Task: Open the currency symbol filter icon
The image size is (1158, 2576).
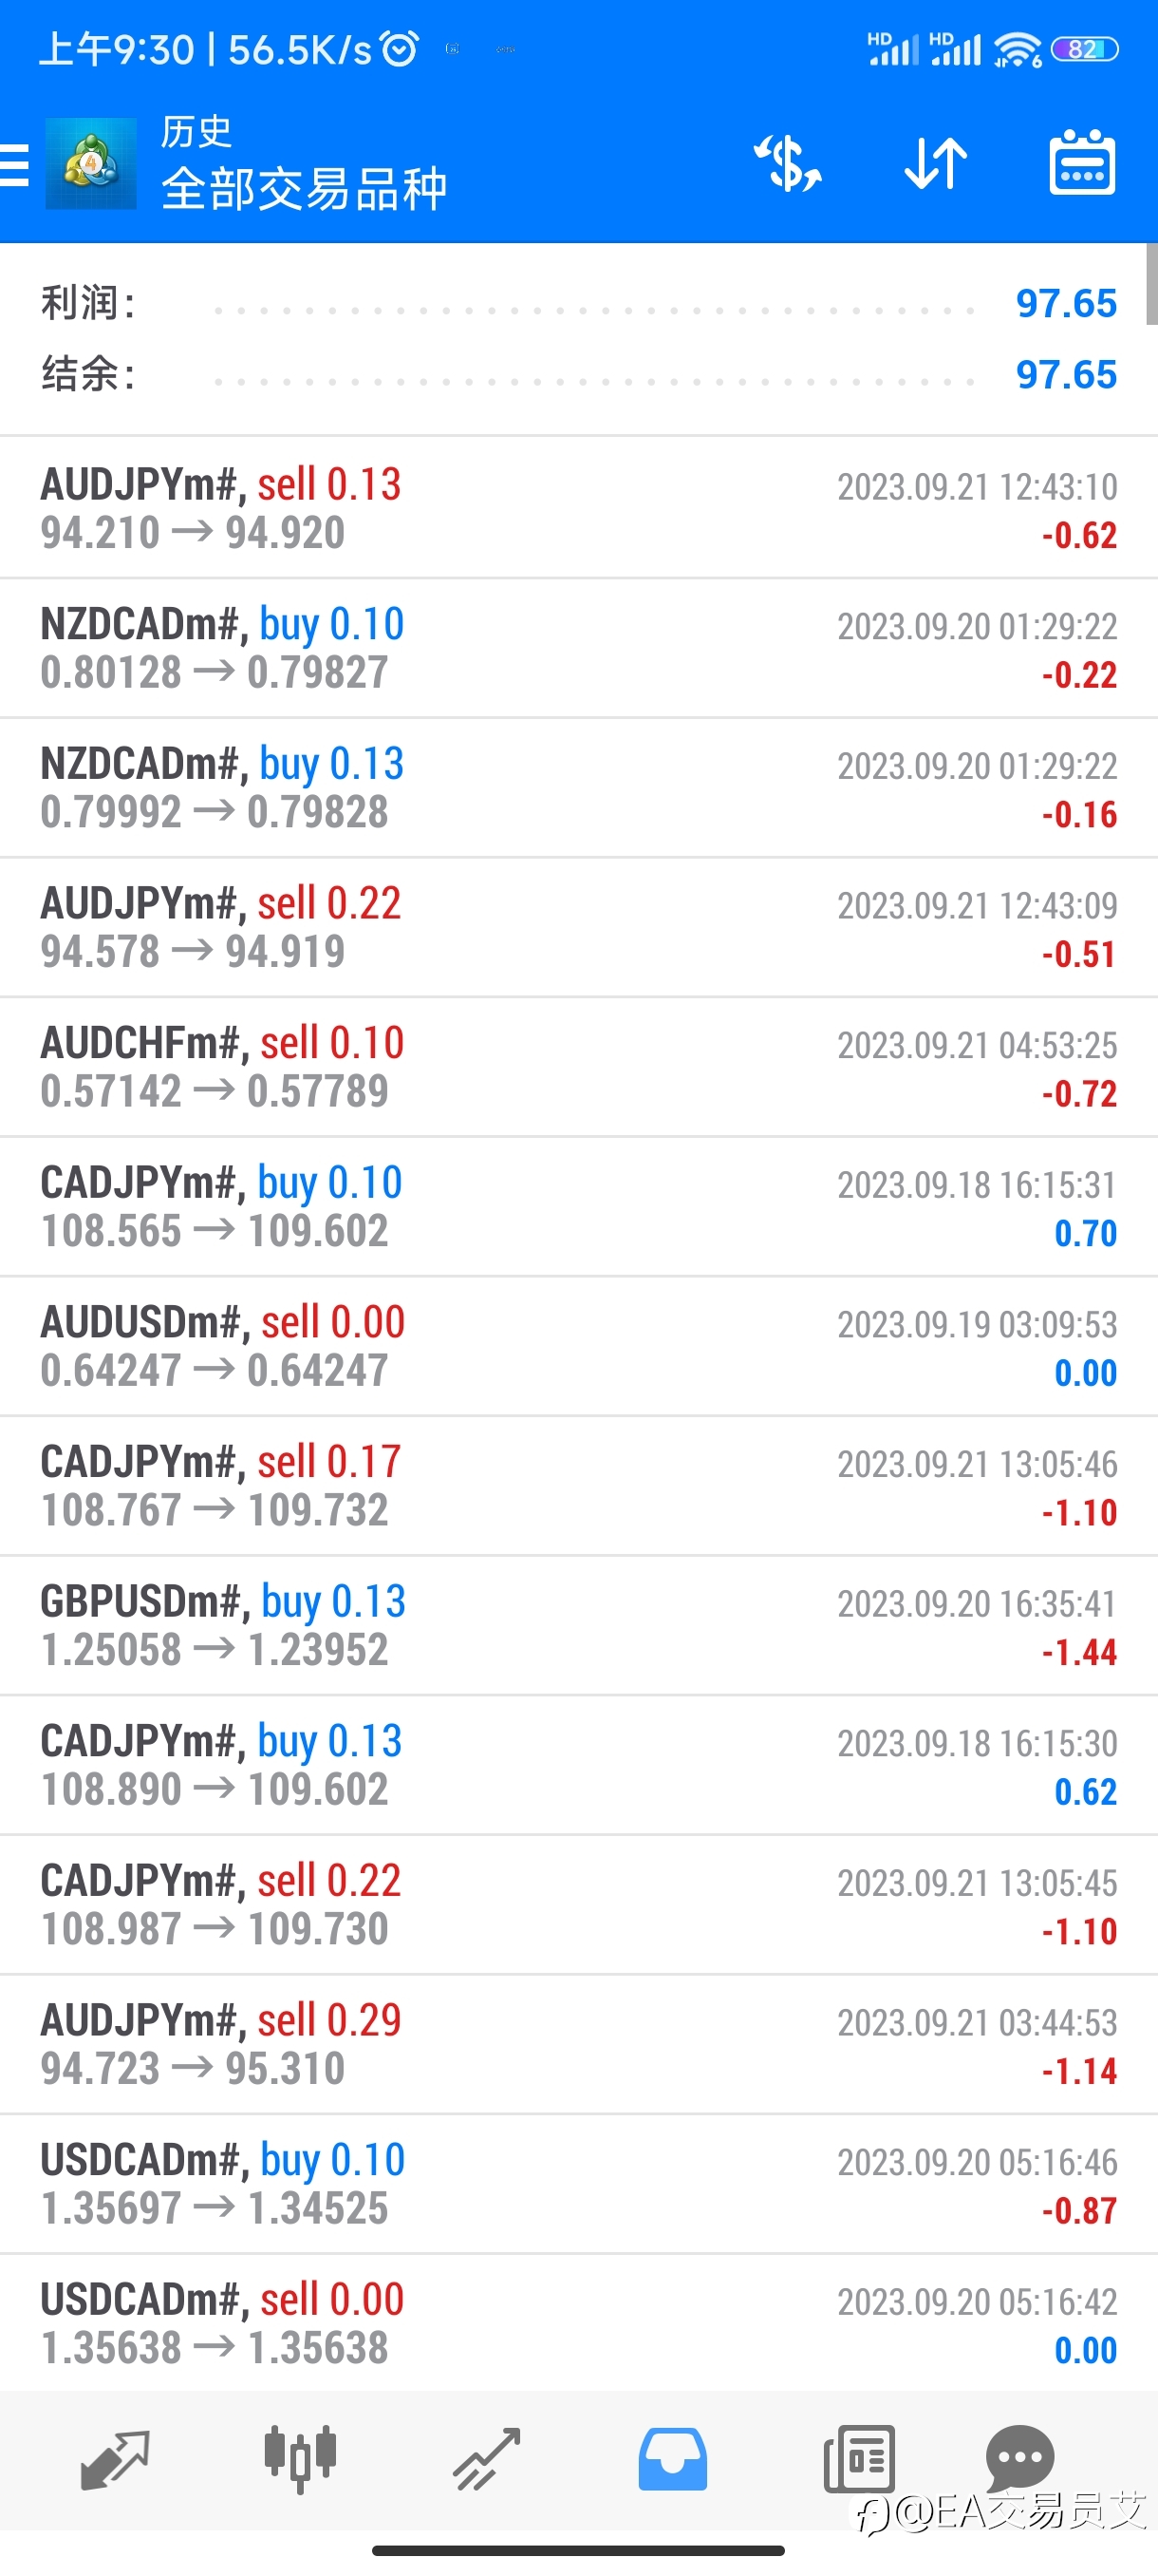Action: (787, 163)
